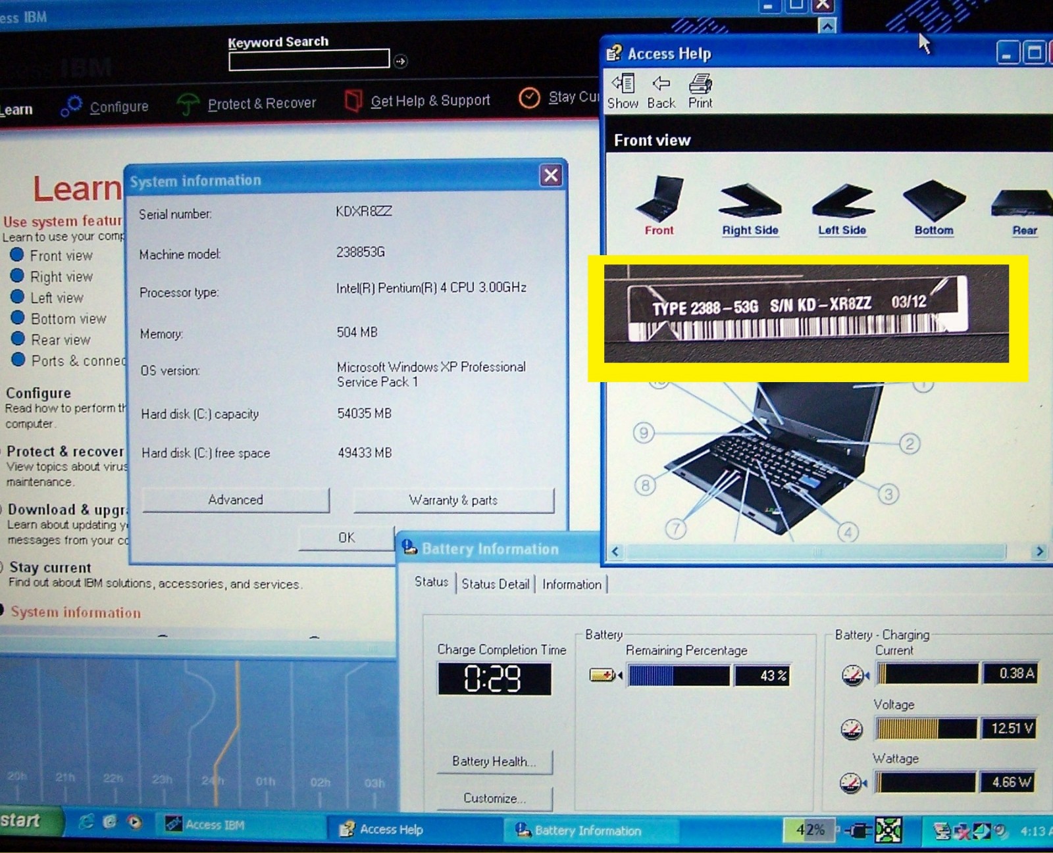Click the voltage gauge dial icon
The width and height of the screenshot is (1053, 853).
pyautogui.click(x=852, y=729)
